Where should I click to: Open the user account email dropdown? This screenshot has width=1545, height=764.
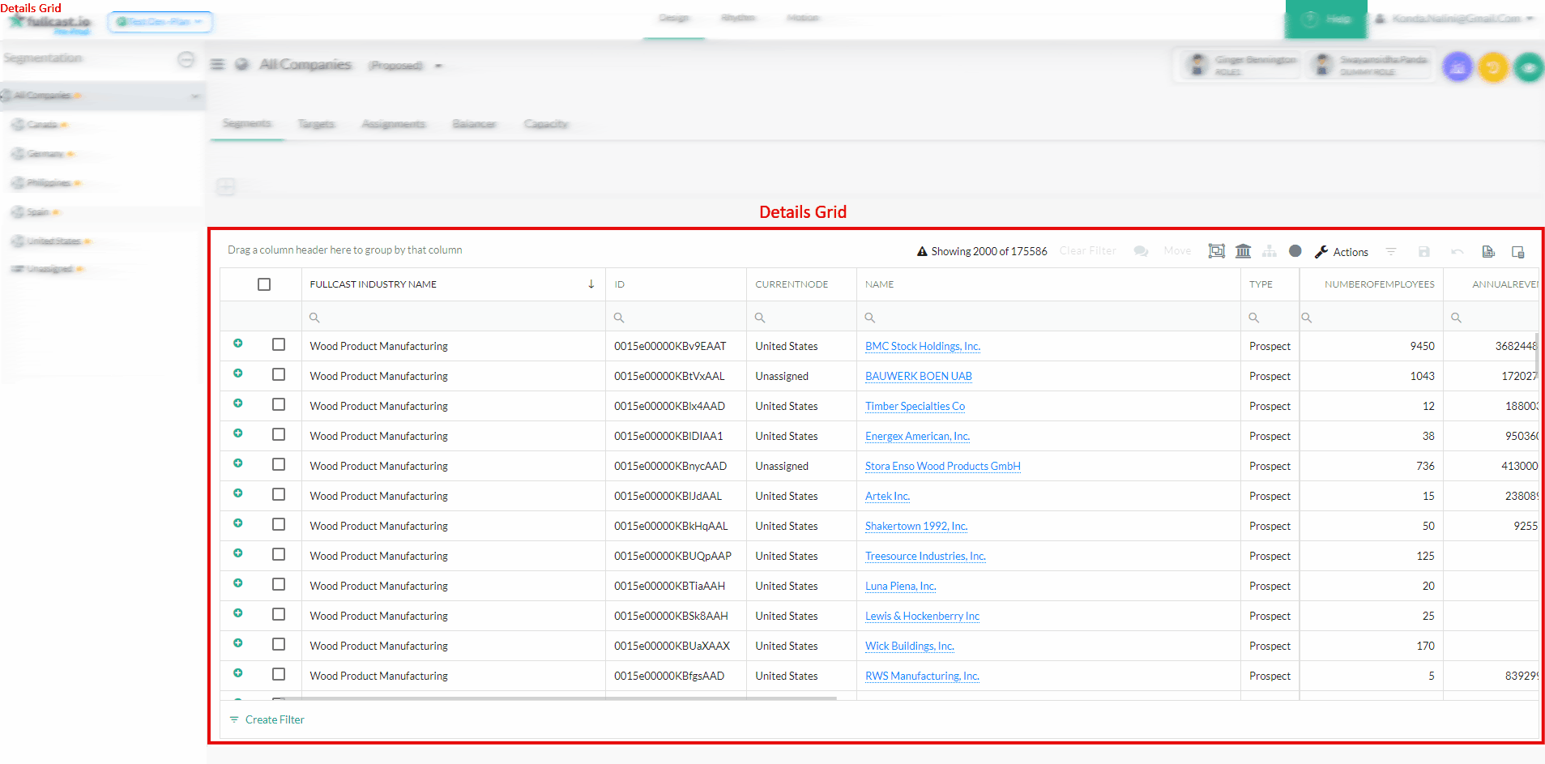pyautogui.click(x=1454, y=19)
